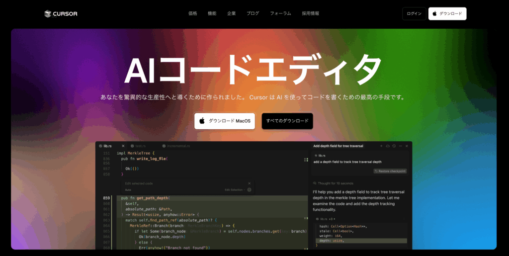509x256 pixels.
Task: Click the AIコードエディタ headline
Action: (253, 70)
